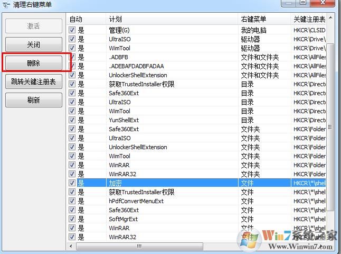Click the horizontal scrollbar thumb

tap(139, 246)
